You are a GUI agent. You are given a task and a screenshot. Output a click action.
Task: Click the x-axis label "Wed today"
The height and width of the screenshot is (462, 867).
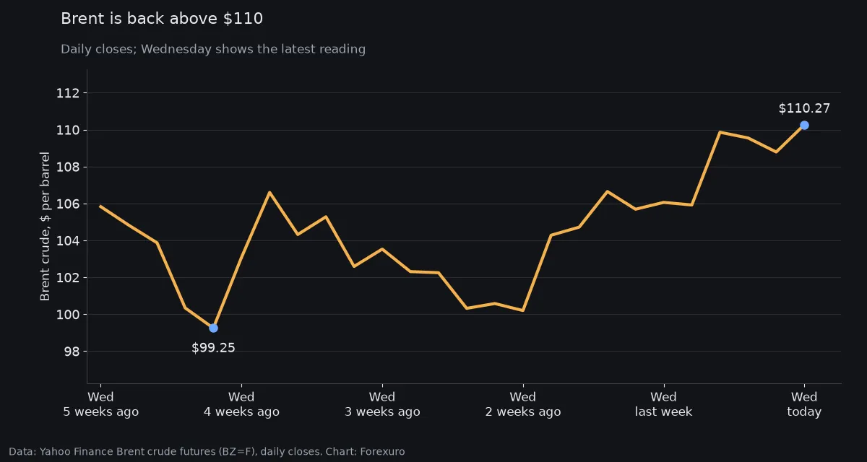point(804,404)
